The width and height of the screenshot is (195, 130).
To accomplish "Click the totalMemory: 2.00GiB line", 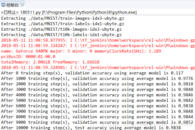I will (50, 62).
